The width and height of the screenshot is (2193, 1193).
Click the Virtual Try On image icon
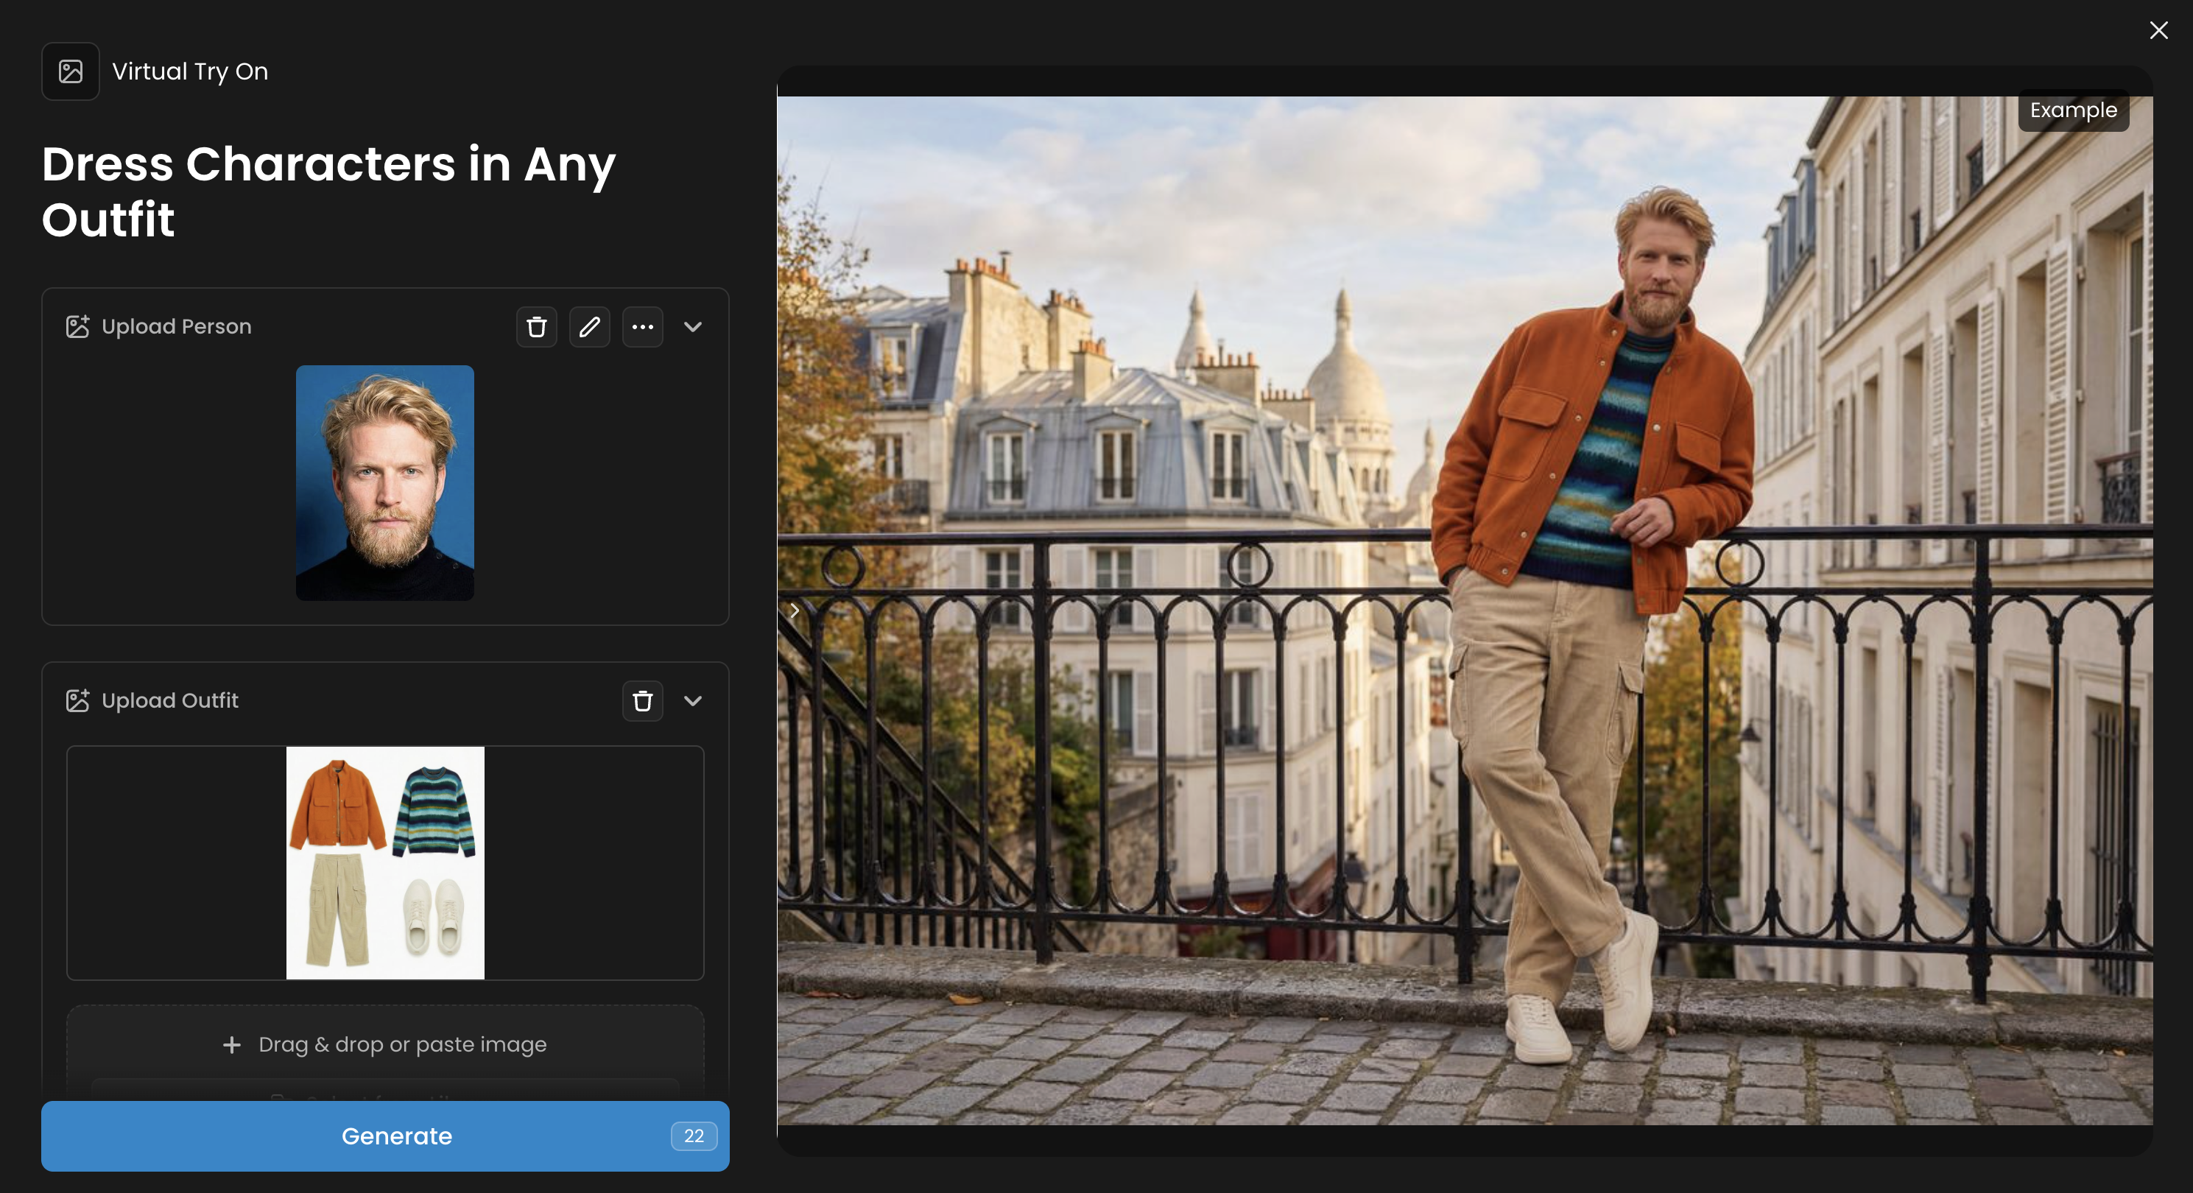(71, 71)
